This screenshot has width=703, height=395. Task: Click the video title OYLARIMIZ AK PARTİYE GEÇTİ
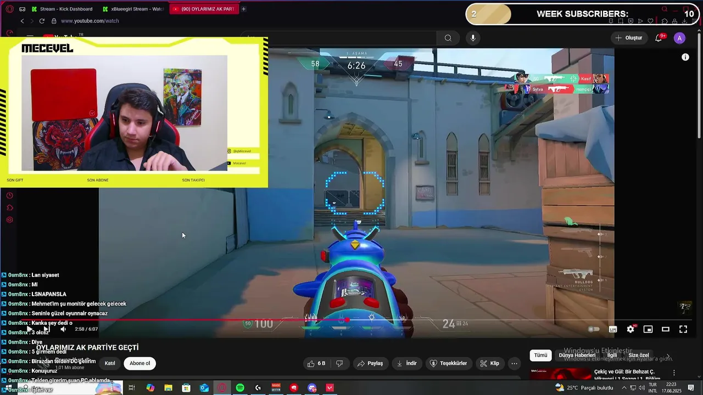tap(87, 348)
